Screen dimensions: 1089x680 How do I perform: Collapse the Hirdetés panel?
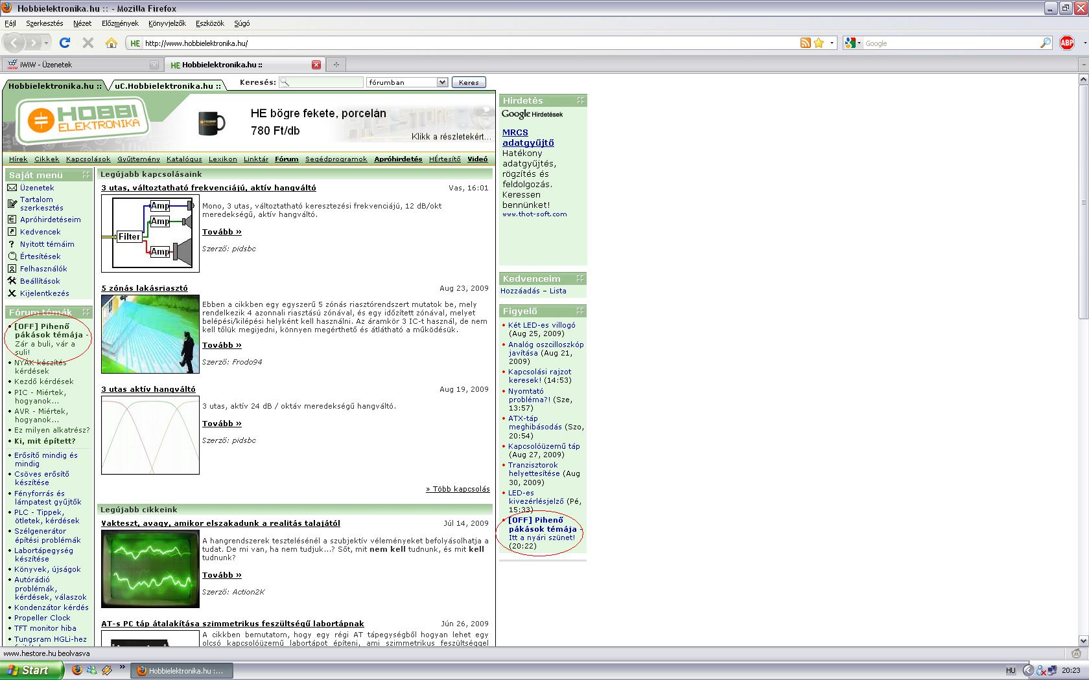tap(580, 100)
